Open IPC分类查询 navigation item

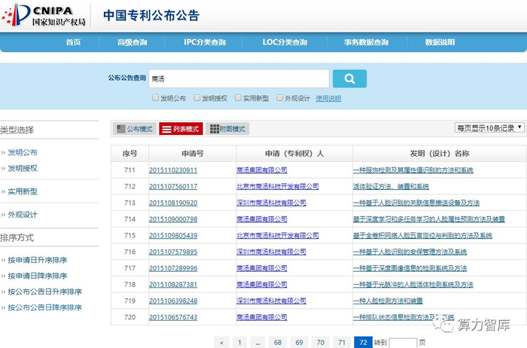click(x=204, y=42)
